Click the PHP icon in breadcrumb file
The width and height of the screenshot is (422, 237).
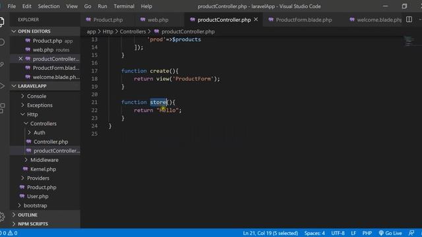156,32
